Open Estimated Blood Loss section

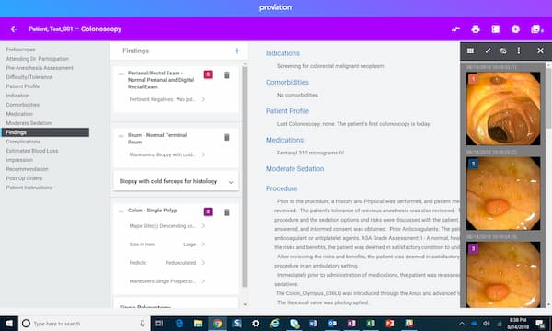tap(32, 151)
